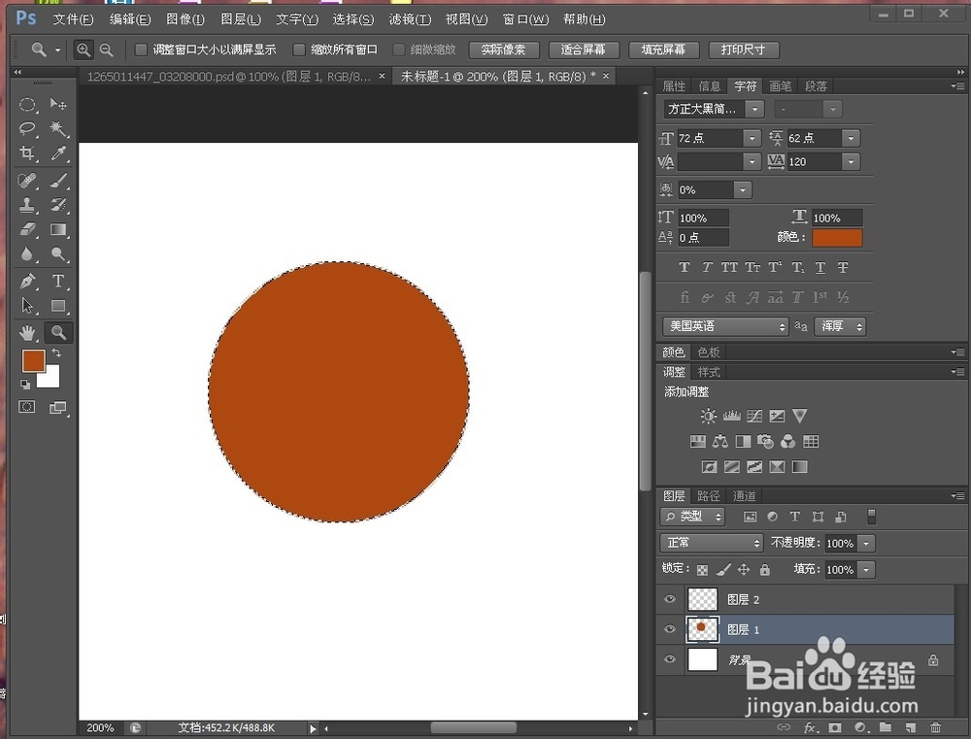Image resolution: width=971 pixels, height=739 pixels.
Task: Enable zoom all windows checkbox
Action: point(299,50)
